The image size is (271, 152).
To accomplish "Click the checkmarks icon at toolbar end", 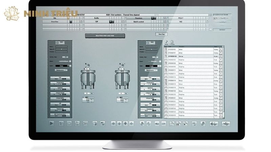I will 226,124.
